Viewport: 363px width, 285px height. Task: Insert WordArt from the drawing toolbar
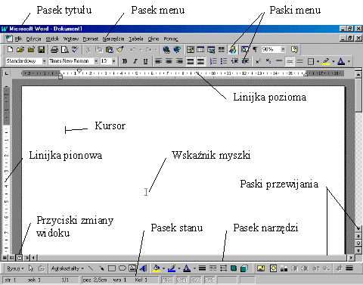[x=143, y=268]
